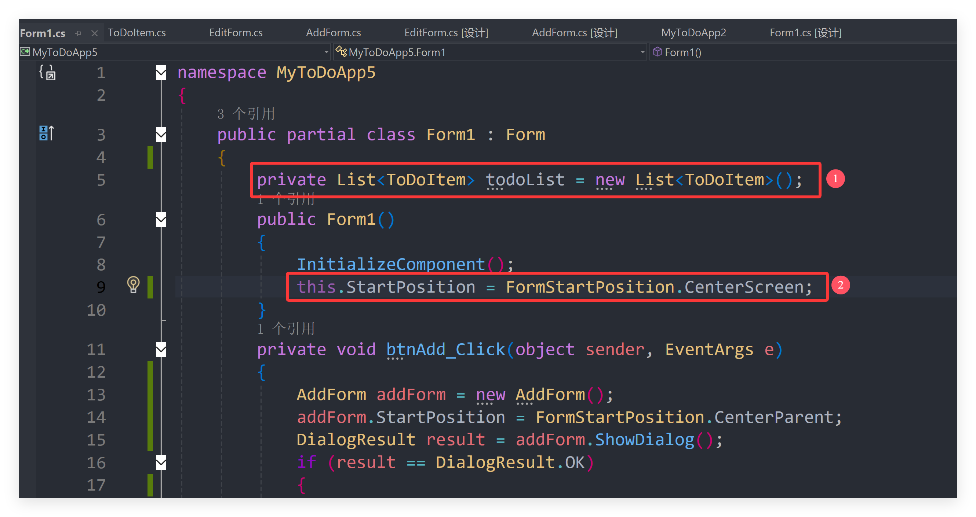The image size is (976, 517).
Task: Click the C# project icon beside MyToDoApp5
Action: pyautogui.click(x=25, y=52)
